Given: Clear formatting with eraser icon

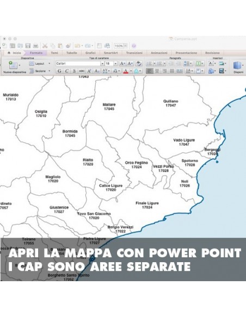Looking at the screenshot, I should coord(139,64).
